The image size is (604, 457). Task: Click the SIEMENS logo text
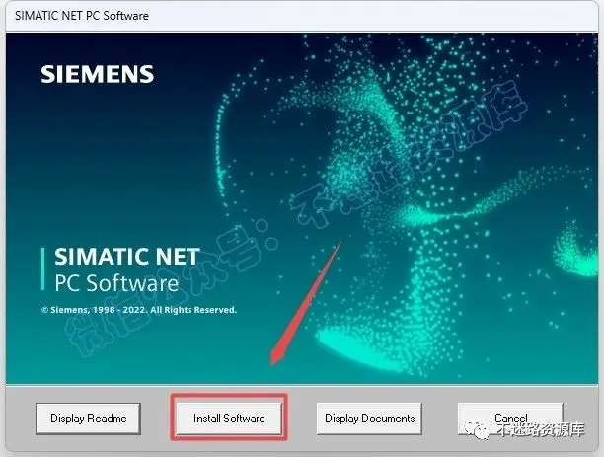(97, 74)
